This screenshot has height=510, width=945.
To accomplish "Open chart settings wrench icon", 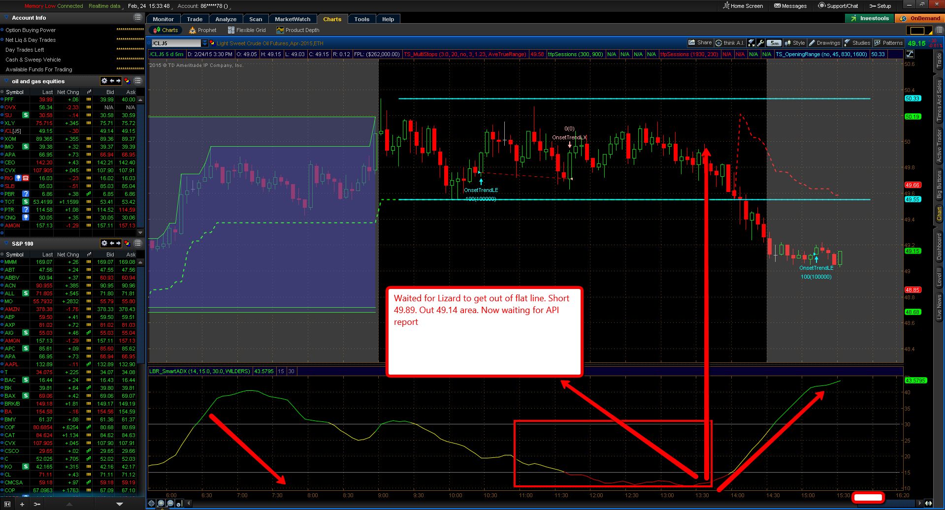I will coord(760,43).
